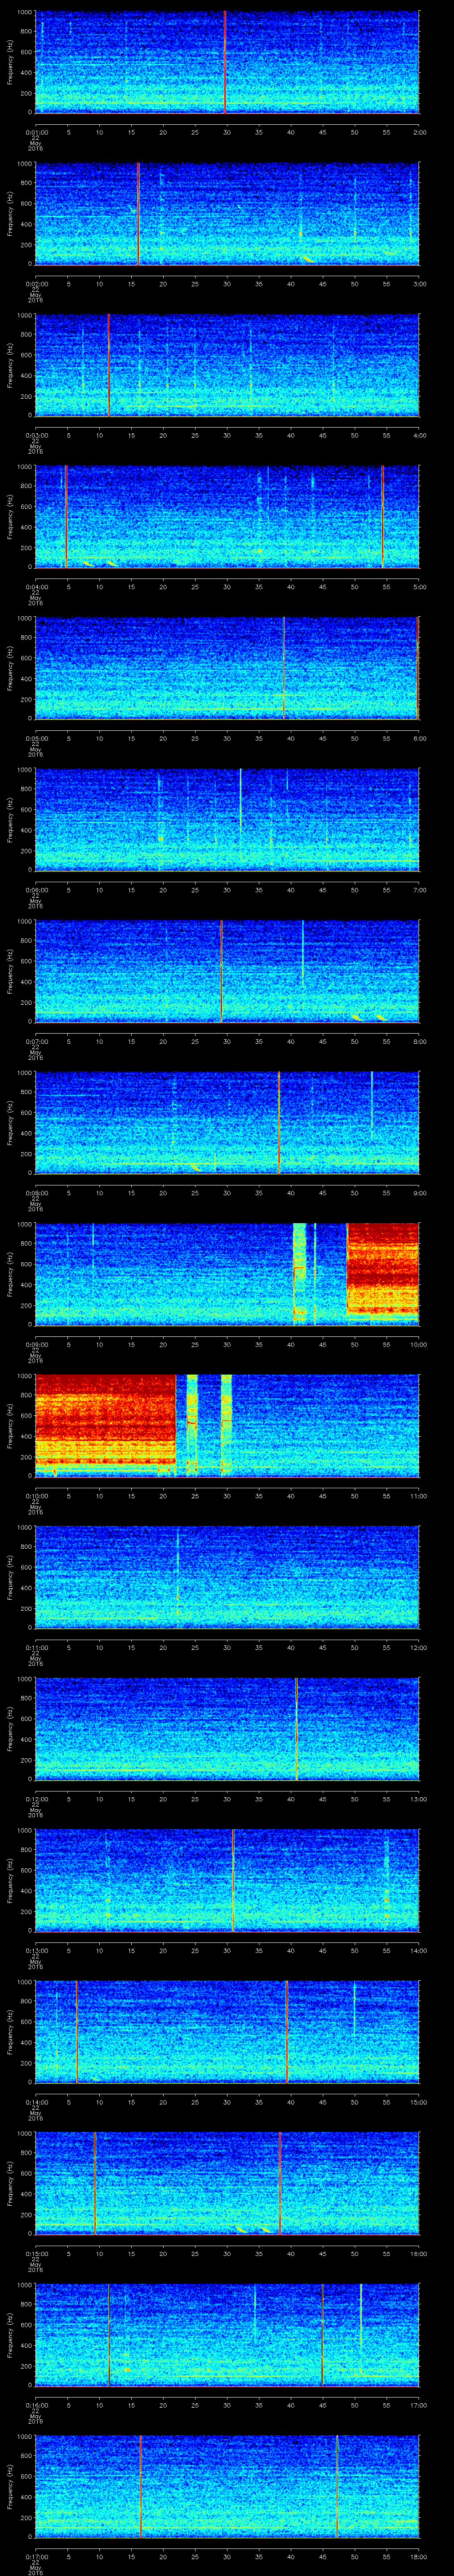The image size is (454, 2576).
Task: Select the 0:14:00 to 15:00 spectrogram
Action: 227,2032
